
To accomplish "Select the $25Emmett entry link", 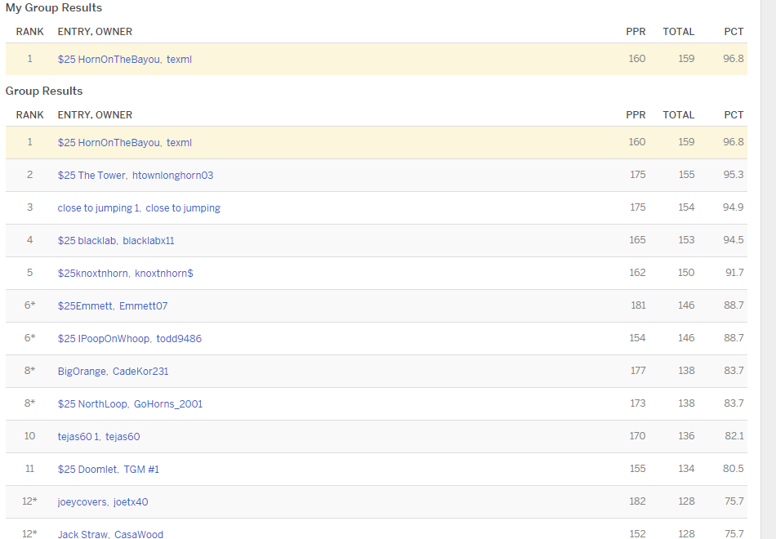I will 85,306.
